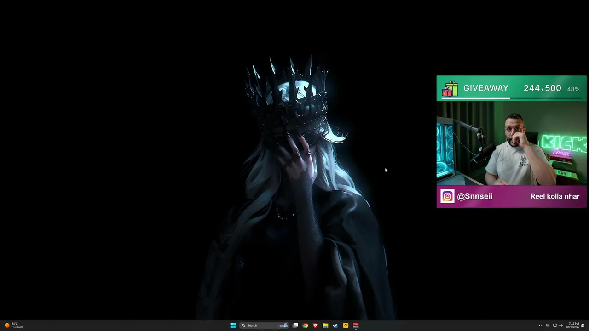
Task: Click the OneDrive cloud tray icon
Action: [548, 325]
